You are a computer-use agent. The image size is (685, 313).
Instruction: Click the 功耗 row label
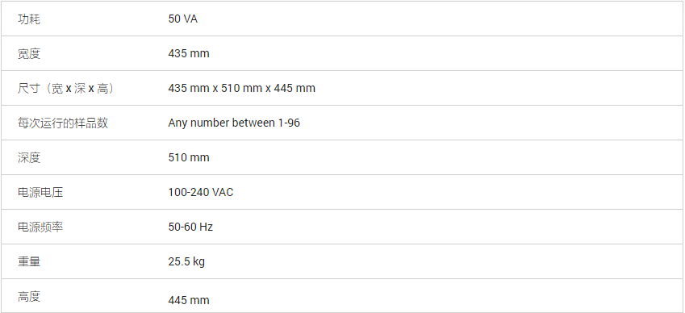tap(29, 19)
